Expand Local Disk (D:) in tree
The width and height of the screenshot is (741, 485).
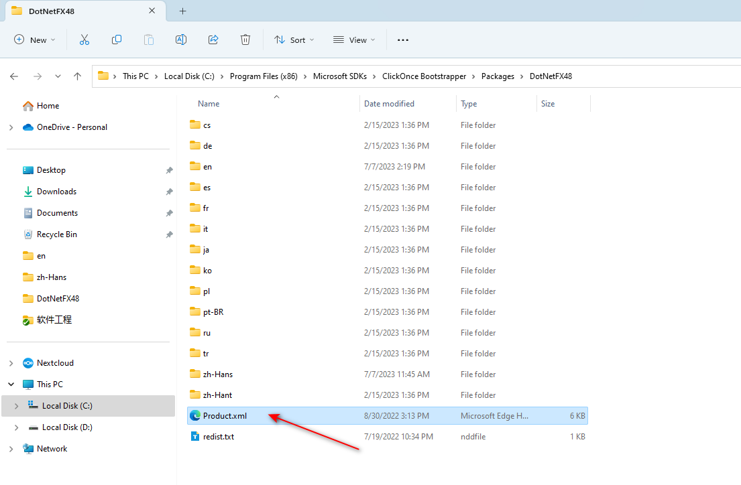tap(17, 427)
